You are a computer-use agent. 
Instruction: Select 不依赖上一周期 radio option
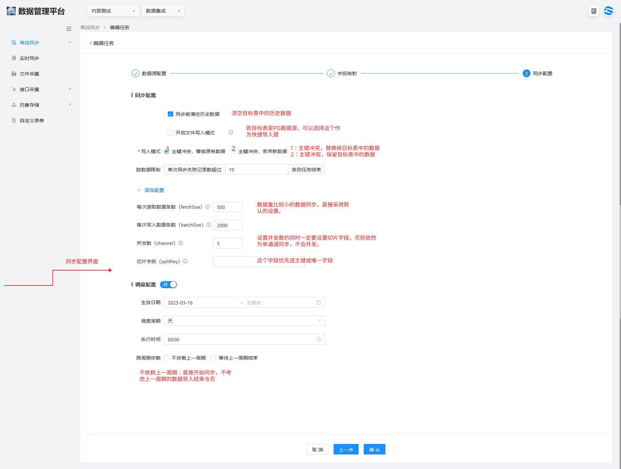(166, 358)
